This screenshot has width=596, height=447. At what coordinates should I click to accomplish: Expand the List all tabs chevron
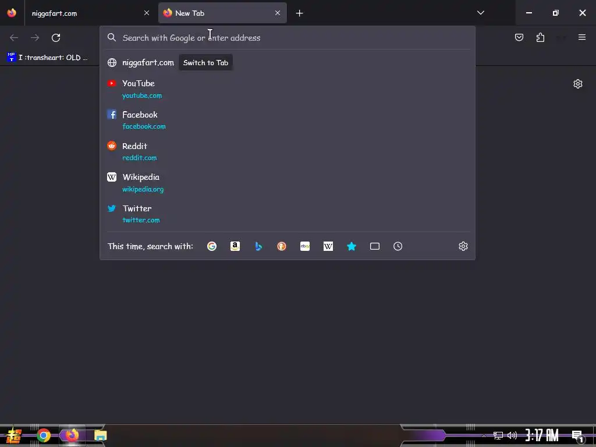click(480, 13)
